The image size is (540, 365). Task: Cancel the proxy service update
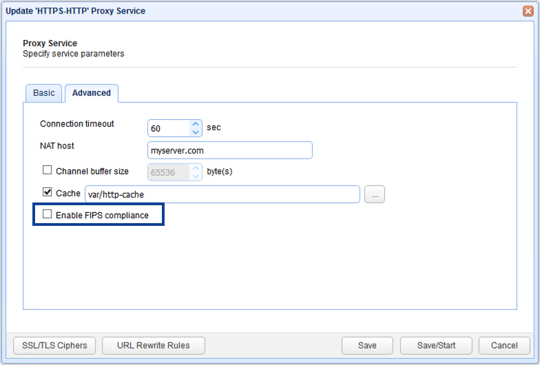pos(504,346)
